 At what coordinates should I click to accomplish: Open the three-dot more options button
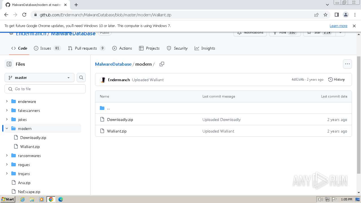click(x=347, y=64)
